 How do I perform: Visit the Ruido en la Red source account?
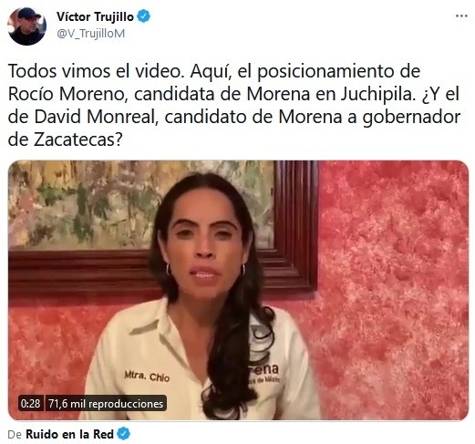69,434
